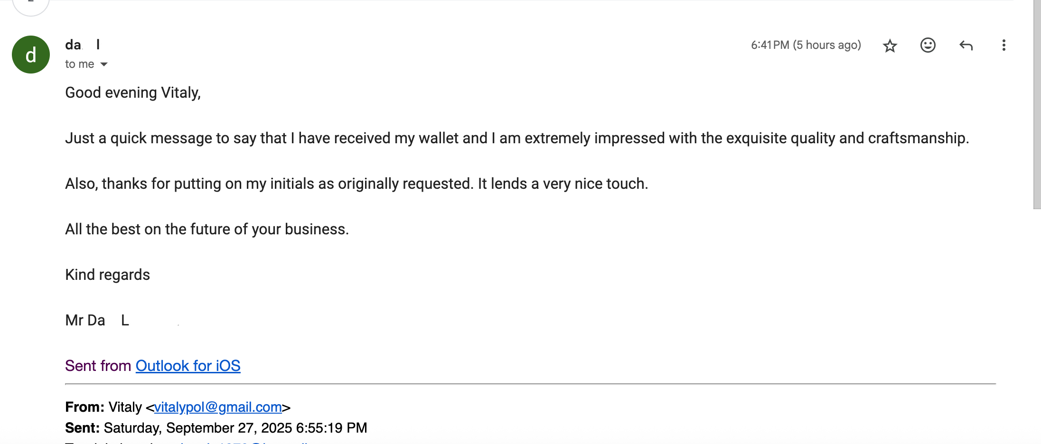Click the sender name next to the avatar

tap(82, 45)
